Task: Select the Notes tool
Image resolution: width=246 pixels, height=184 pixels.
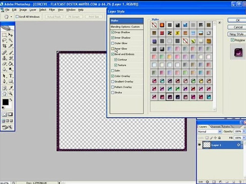Action: tap(4, 88)
